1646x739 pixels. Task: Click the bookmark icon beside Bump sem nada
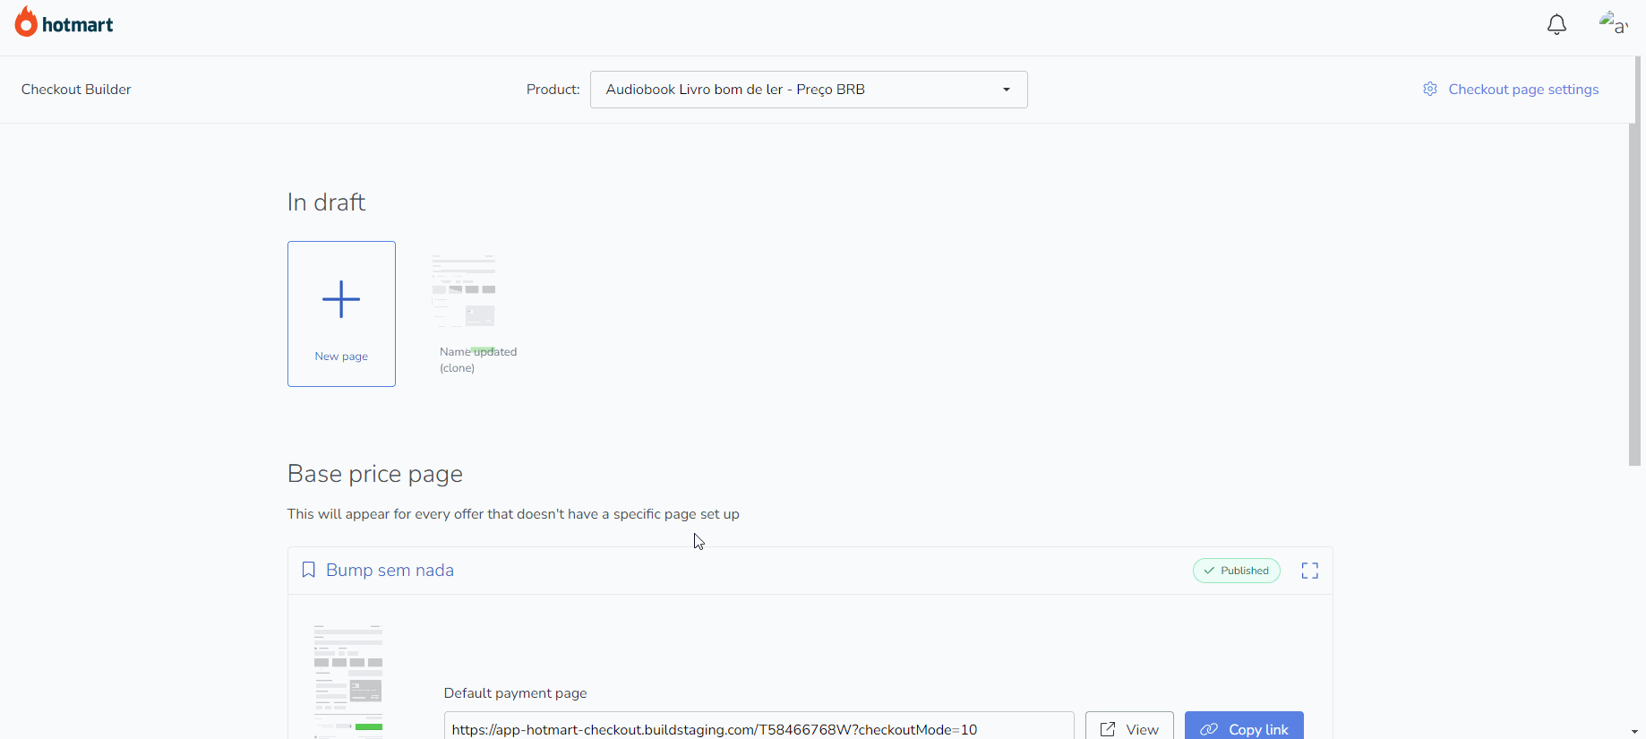309,570
